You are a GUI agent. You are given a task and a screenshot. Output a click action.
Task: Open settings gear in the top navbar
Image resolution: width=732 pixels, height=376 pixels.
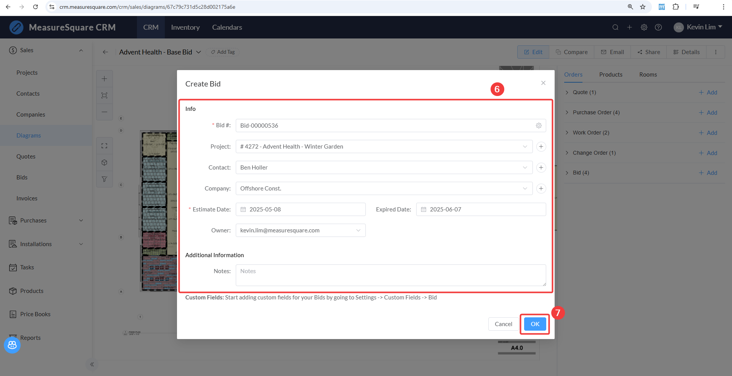[x=644, y=27]
